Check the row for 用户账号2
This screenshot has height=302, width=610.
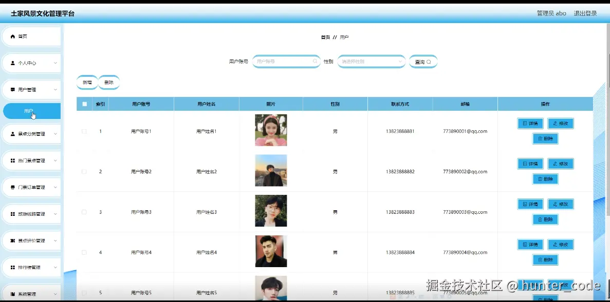click(84, 172)
